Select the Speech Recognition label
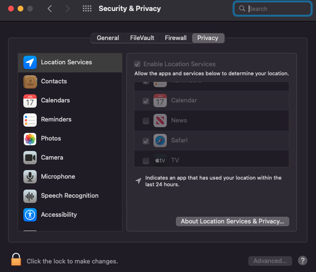This screenshot has width=316, height=272. coord(70,196)
